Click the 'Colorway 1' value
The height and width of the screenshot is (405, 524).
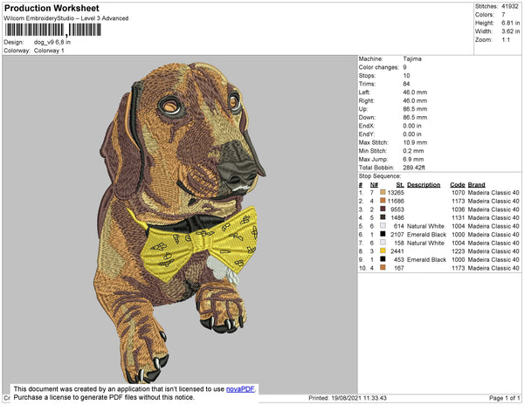(x=49, y=51)
